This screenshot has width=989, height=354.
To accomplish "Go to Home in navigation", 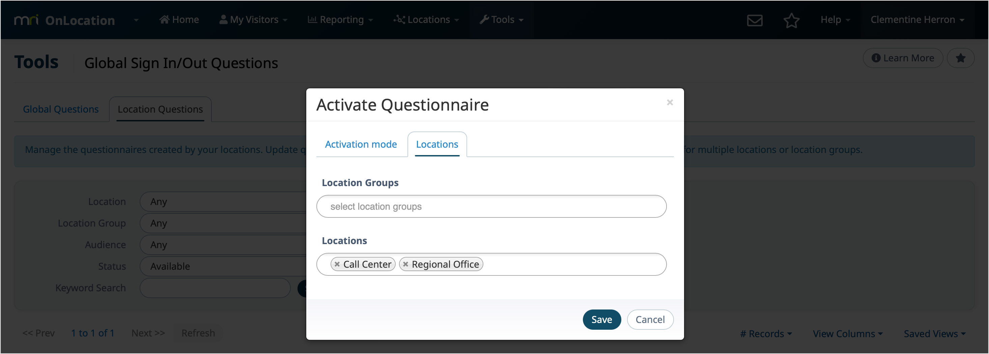I will coord(179,20).
